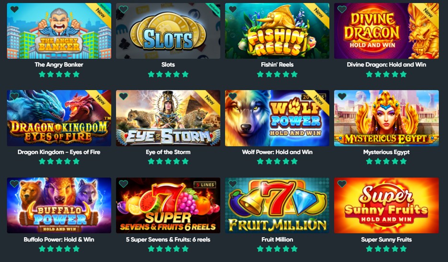Viewport: 448px width, 262px height.
Task: Open The Angry Banker game thumbnail
Action: click(x=59, y=31)
